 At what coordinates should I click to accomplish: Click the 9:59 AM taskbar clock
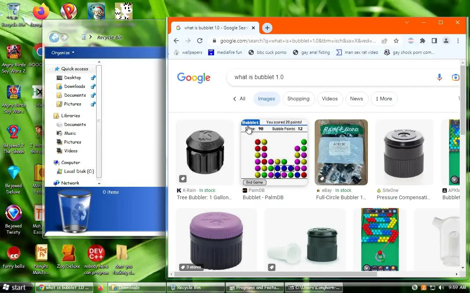click(x=458, y=288)
